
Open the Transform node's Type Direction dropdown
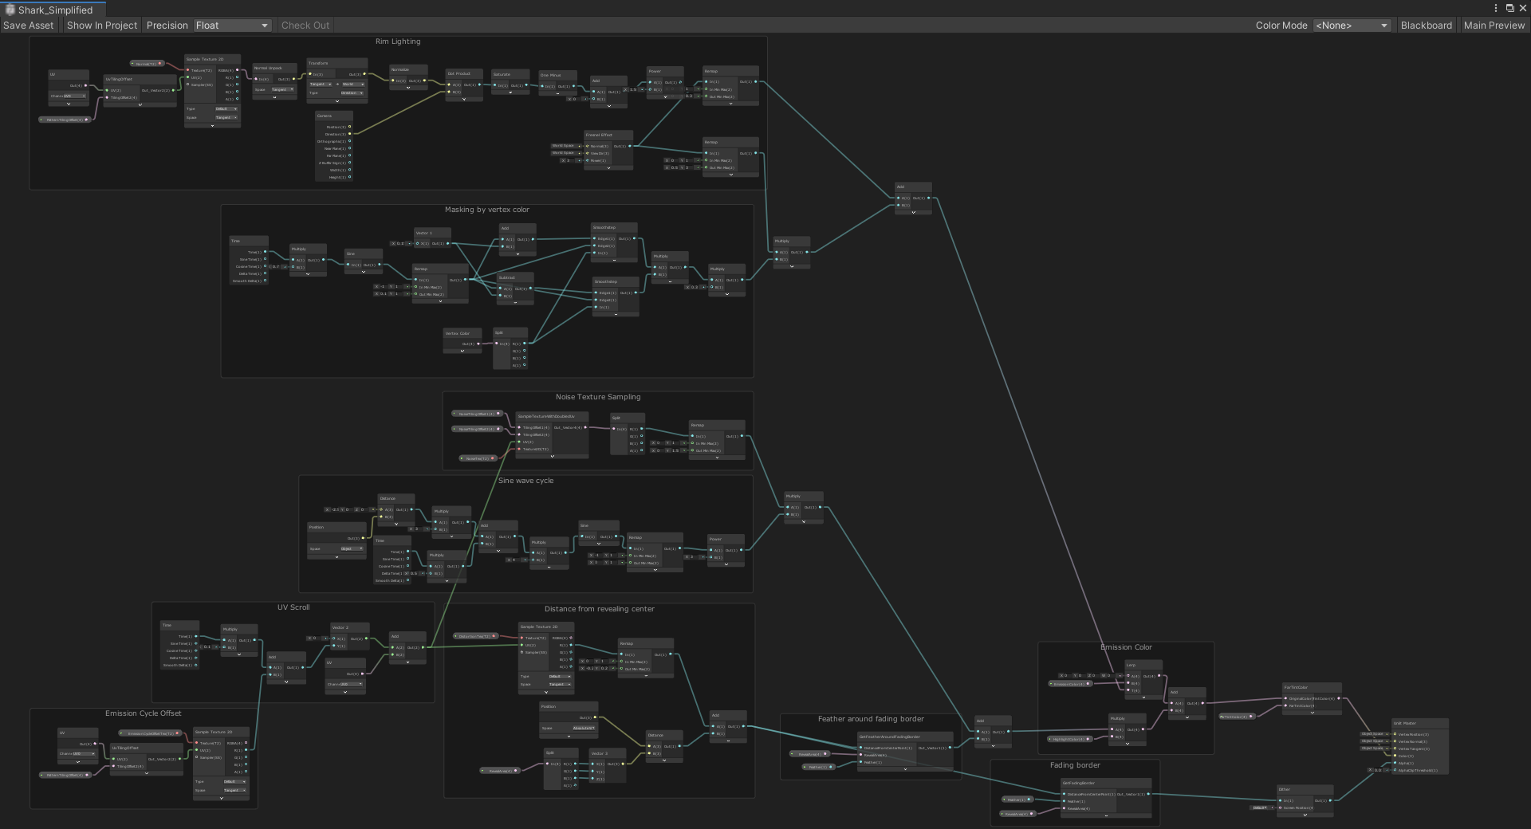352,92
